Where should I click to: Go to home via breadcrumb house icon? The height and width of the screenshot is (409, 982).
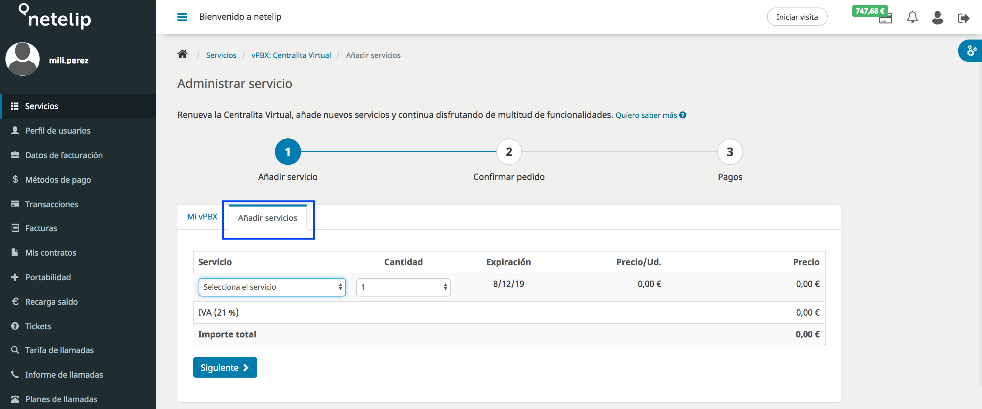tap(182, 54)
